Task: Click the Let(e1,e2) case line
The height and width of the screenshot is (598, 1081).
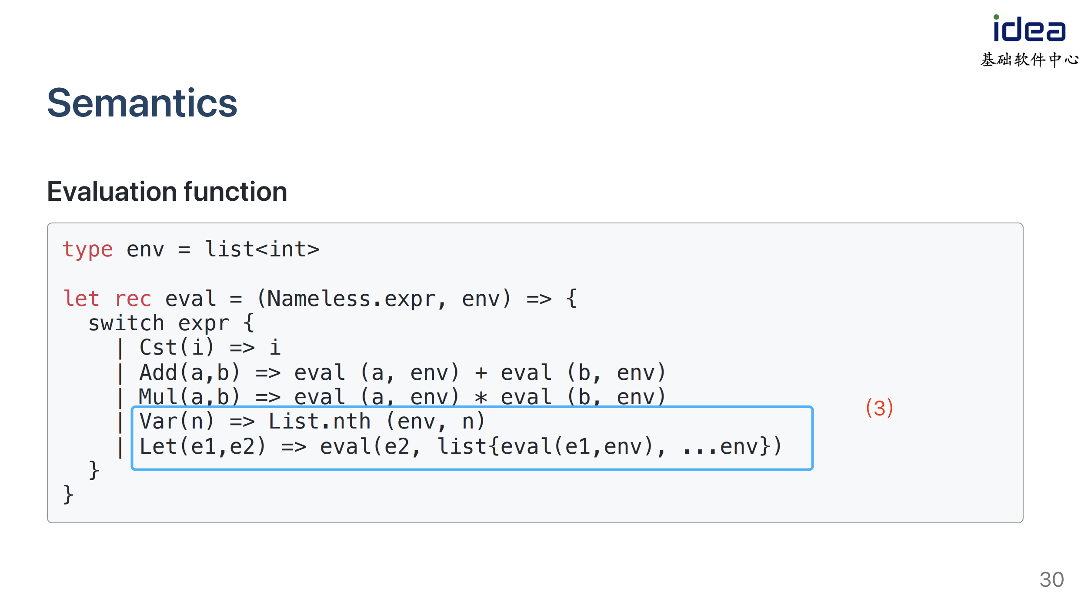Action: [460, 447]
